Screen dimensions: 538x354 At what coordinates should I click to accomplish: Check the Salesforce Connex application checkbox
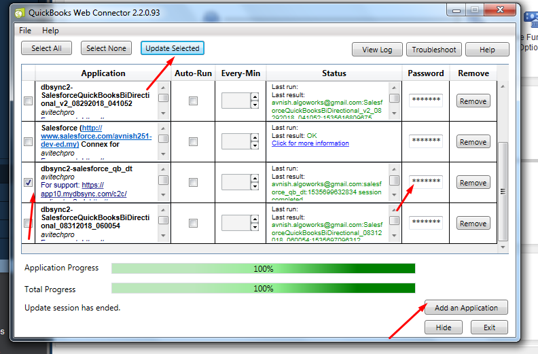(28, 141)
